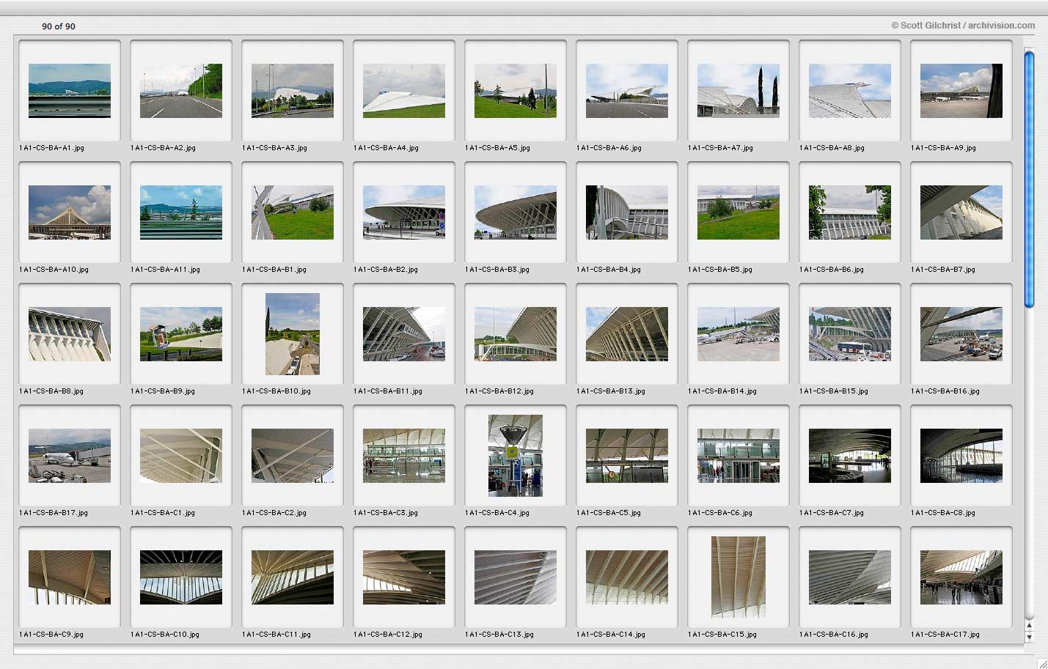The width and height of the screenshot is (1048, 669).
Task: Choose the 1A1-CS-BA-B6.jpg thumbnail
Action: coord(850,212)
